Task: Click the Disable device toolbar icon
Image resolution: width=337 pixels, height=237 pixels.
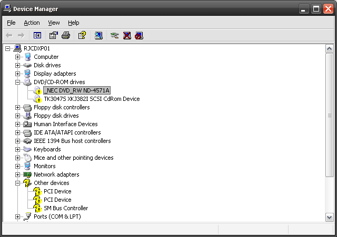Action: [138, 35]
